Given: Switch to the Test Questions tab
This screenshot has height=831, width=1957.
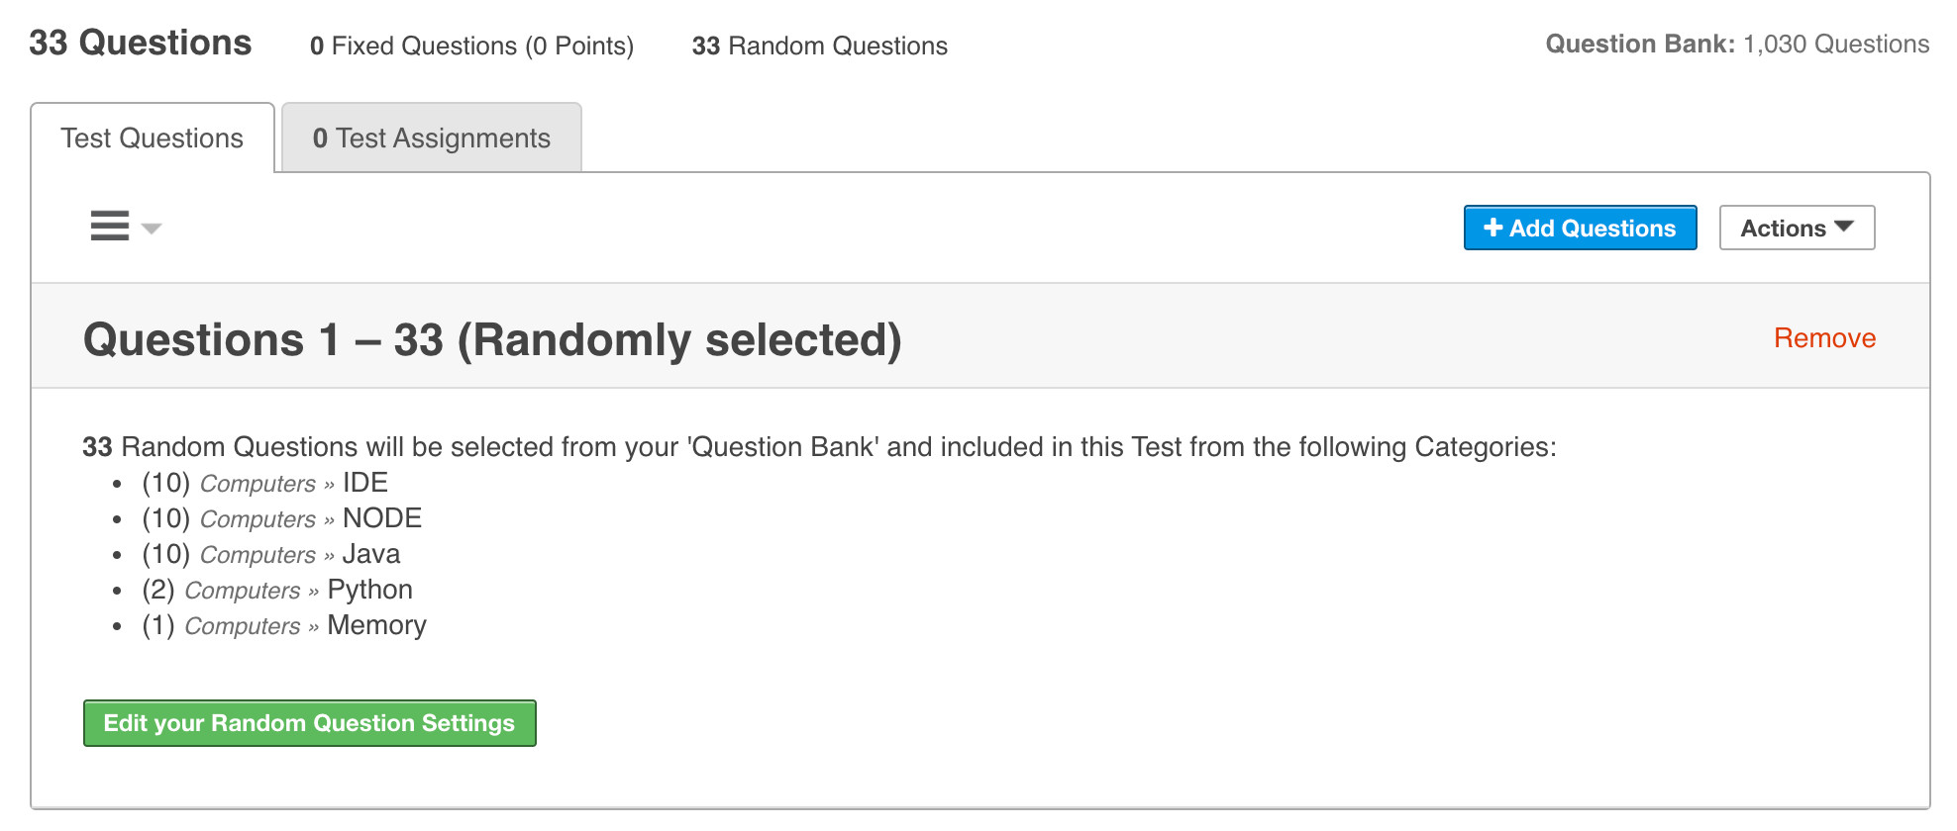Looking at the screenshot, I should pos(153,138).
